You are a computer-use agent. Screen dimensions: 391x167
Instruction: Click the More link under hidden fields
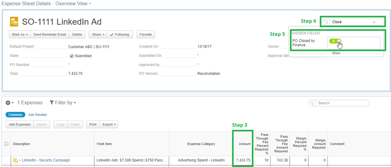point(336,53)
